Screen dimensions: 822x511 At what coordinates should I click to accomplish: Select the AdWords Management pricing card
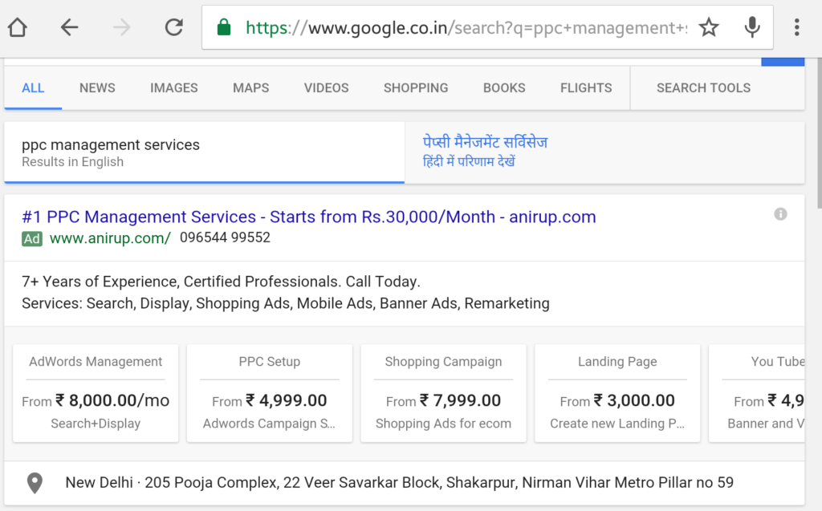95,392
